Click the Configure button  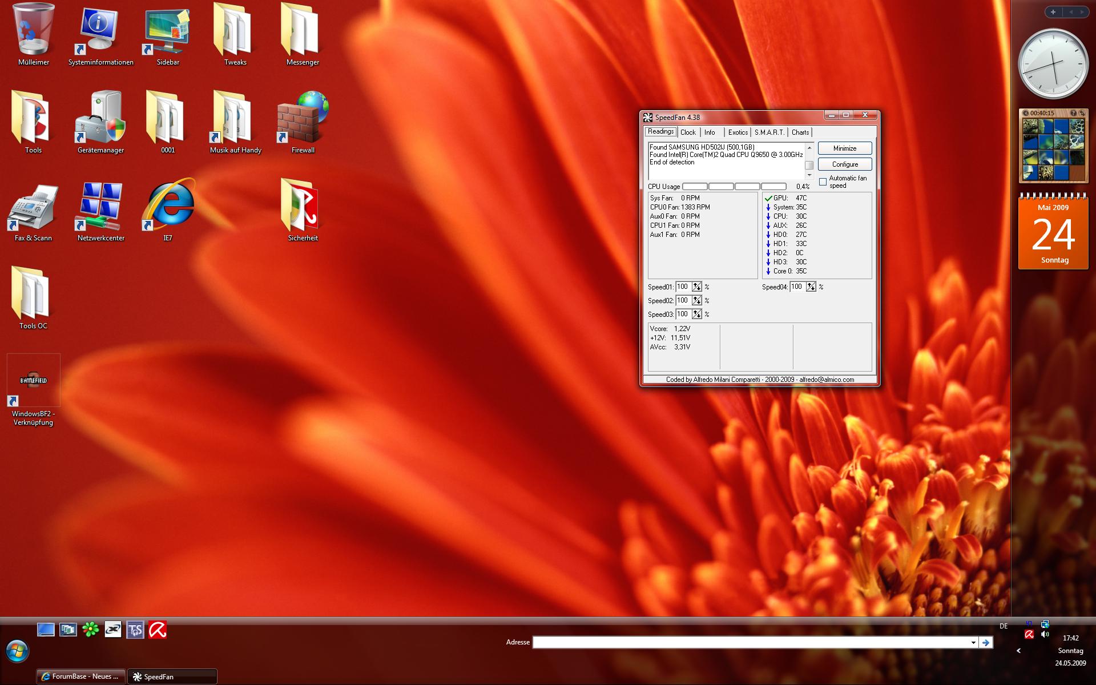pos(845,164)
